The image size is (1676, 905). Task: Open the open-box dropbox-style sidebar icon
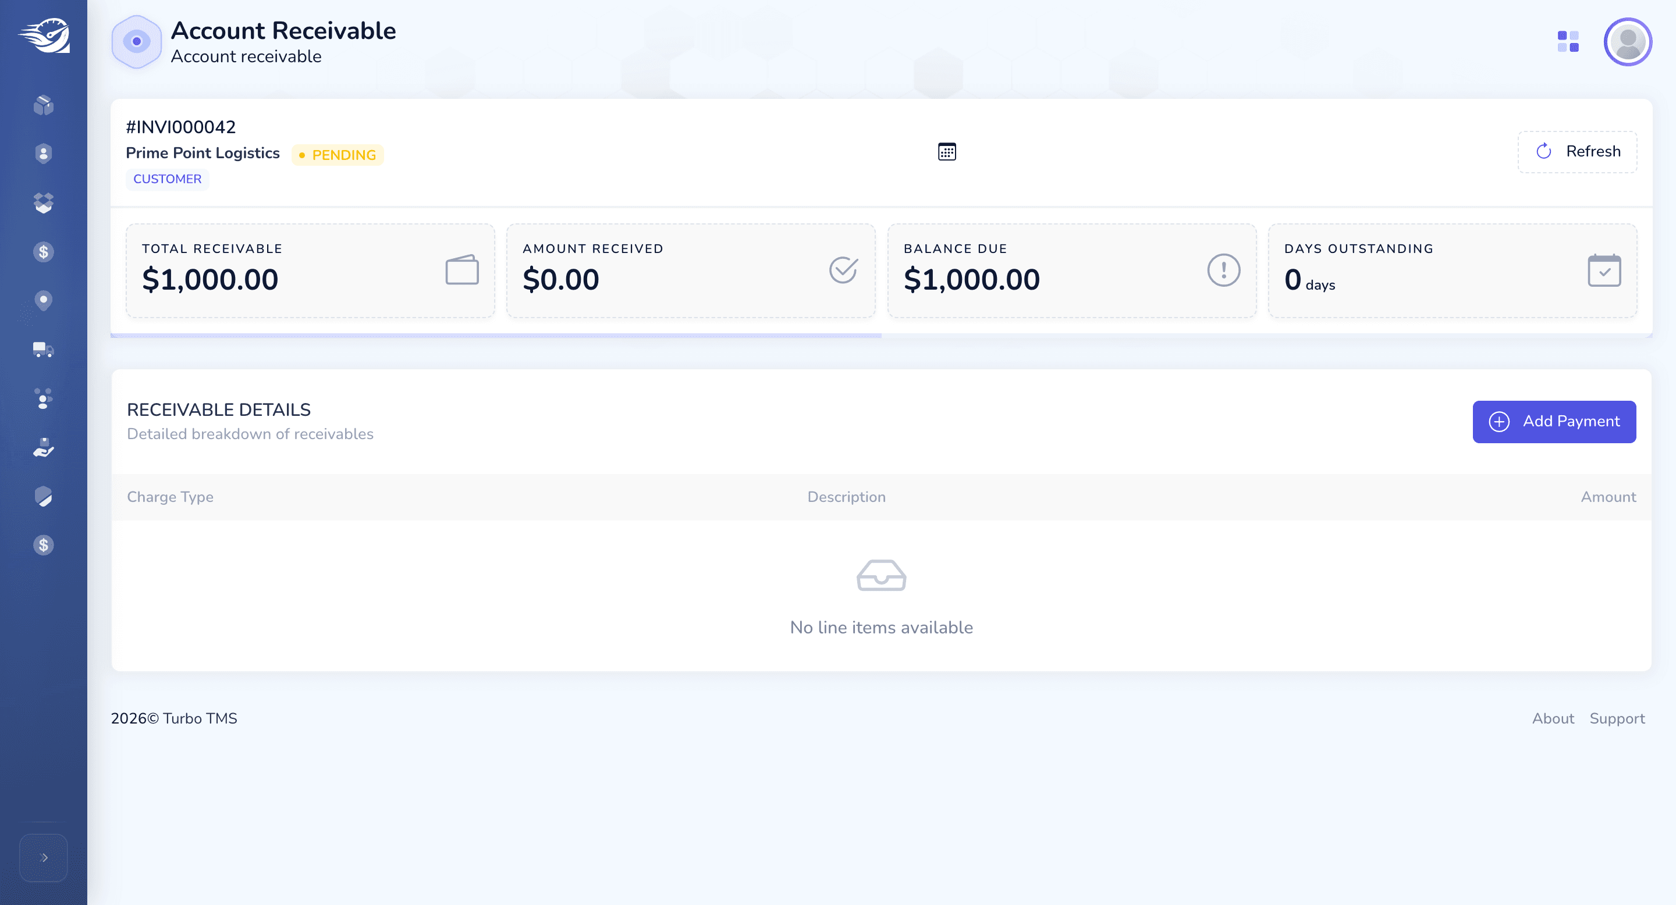point(44,203)
